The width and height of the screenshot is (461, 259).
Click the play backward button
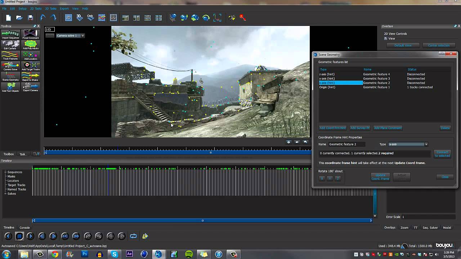pyautogui.click(x=8, y=236)
